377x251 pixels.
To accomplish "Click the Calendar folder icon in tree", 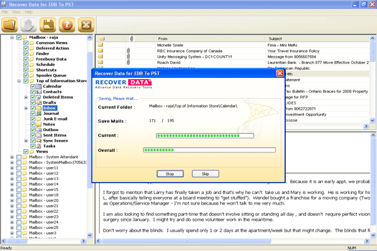I will point(39,86).
